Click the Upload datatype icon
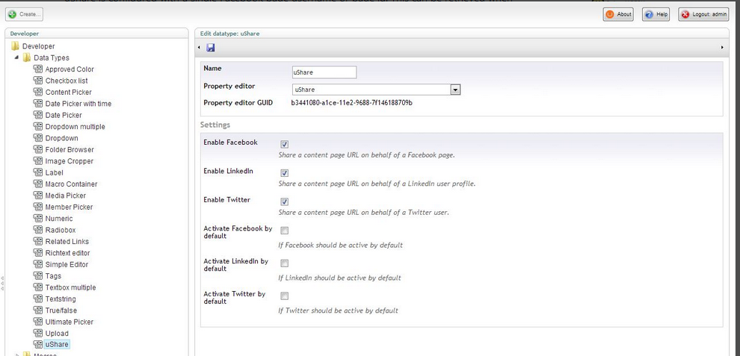This screenshot has width=740, height=356. point(38,333)
